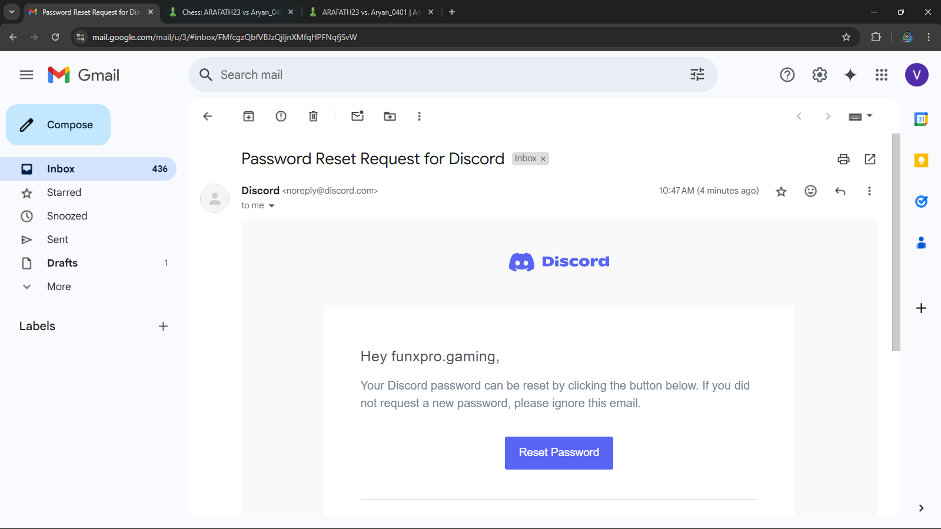Close the Password Reset Request tab
941x529 pixels.
[x=151, y=12]
